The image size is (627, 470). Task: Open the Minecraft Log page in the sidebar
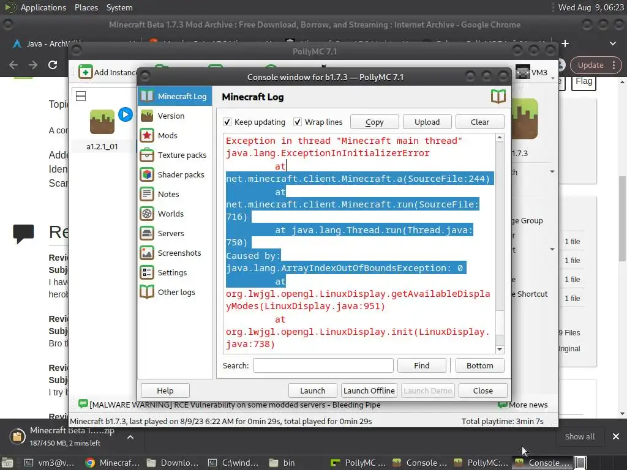pos(175,96)
